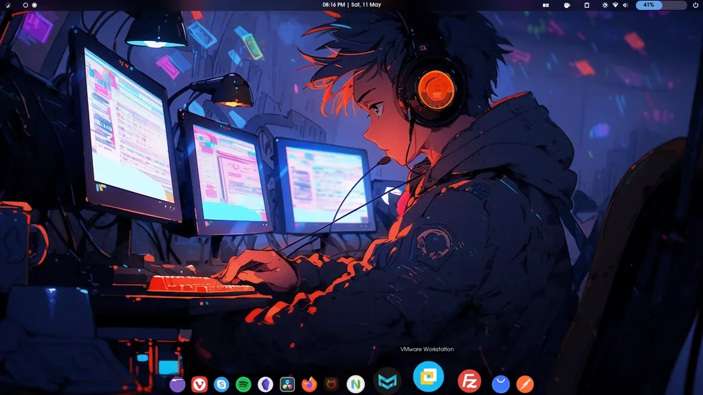This screenshot has height=395, width=703.
Task: Launch Spotify from the dock
Action: (x=243, y=384)
